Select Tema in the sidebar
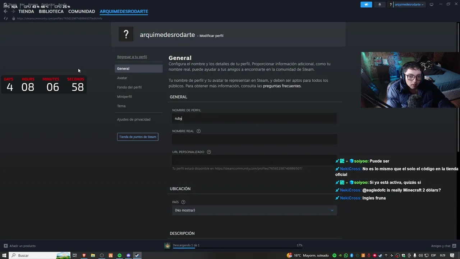Image resolution: width=460 pixels, height=259 pixels. click(121, 106)
